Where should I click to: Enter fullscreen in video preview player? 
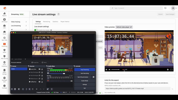(x=171, y=70)
